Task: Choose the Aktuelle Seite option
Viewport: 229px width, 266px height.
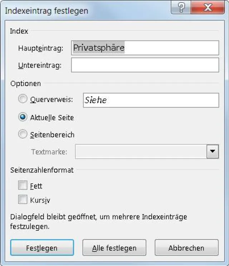Action: point(23,117)
